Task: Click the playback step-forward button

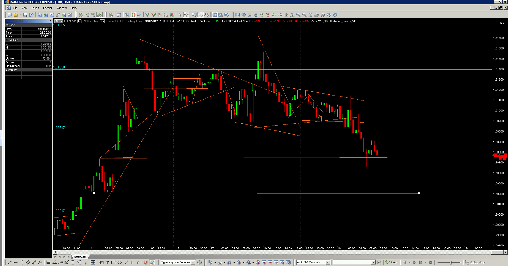Action: click(x=421, y=262)
